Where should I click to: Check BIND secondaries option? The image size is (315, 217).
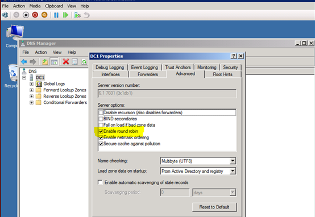(101, 119)
